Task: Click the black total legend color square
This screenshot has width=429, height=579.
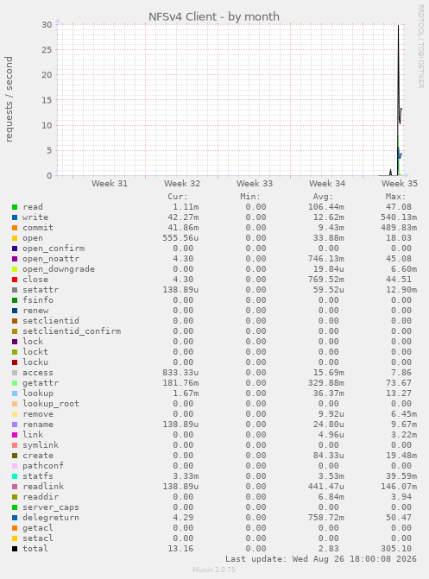Action: pyautogui.click(x=15, y=549)
